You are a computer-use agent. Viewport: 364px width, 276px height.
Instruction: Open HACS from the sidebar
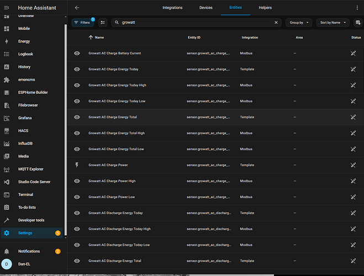tap(23, 131)
